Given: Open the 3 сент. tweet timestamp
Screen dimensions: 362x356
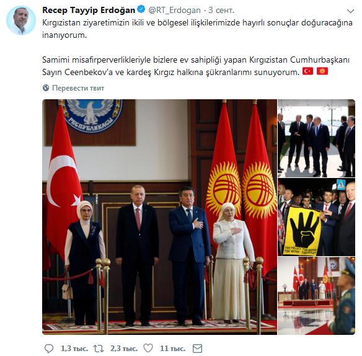Looking at the screenshot, I should (221, 10).
